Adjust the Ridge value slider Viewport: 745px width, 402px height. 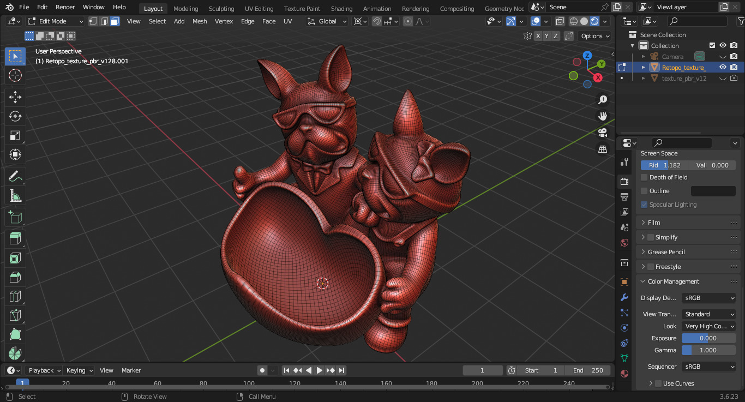pos(664,165)
